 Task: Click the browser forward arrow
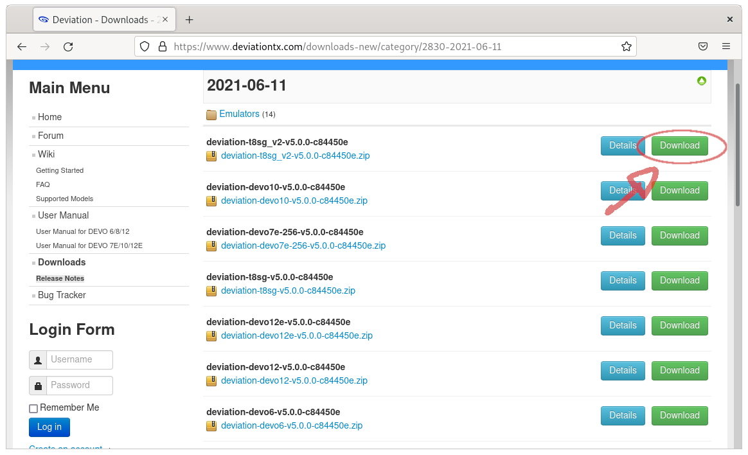point(45,47)
